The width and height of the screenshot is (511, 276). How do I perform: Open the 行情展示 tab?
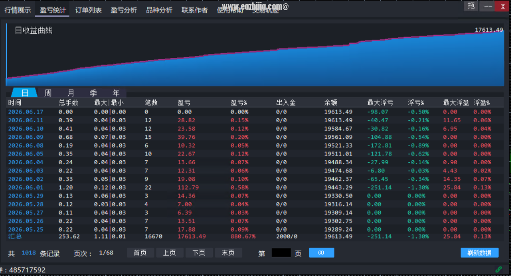(x=18, y=10)
